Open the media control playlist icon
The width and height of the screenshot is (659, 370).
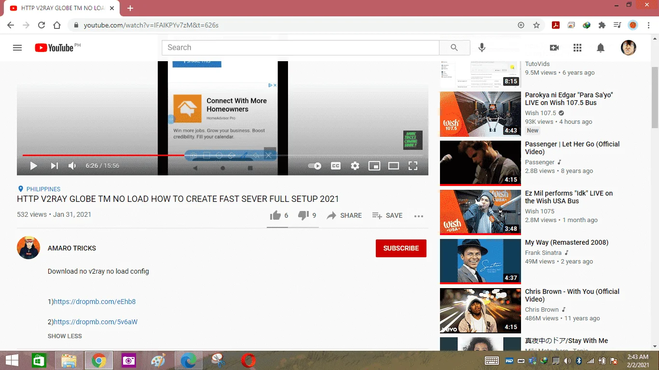617,25
